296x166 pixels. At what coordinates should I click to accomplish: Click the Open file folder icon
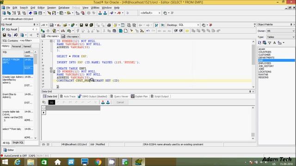coord(65,25)
